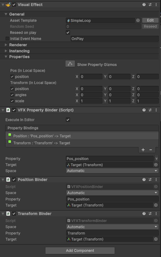Click the Reseed button
161x257 pixels.
pyautogui.click(x=150, y=26)
